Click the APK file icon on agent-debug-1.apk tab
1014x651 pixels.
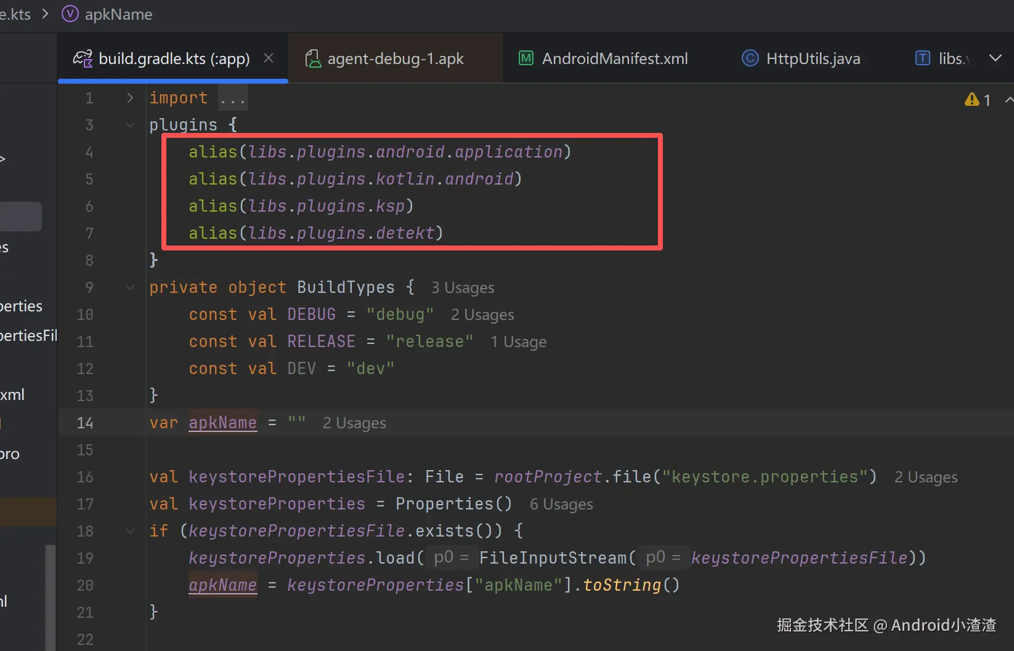[x=313, y=58]
